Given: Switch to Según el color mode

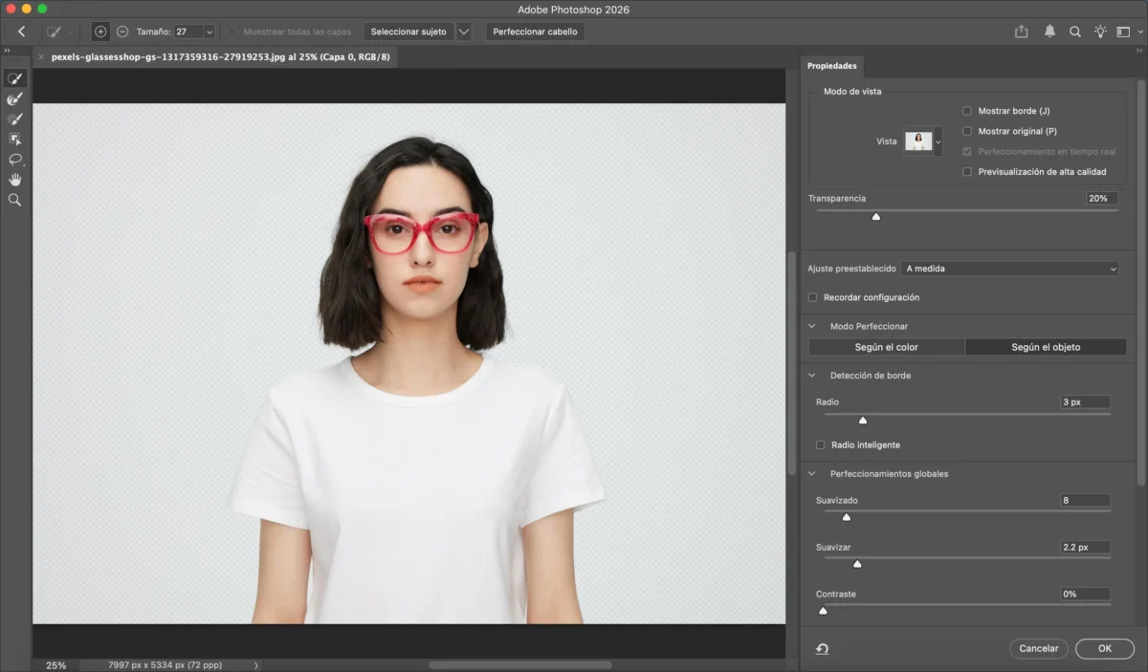Looking at the screenshot, I should [x=886, y=347].
